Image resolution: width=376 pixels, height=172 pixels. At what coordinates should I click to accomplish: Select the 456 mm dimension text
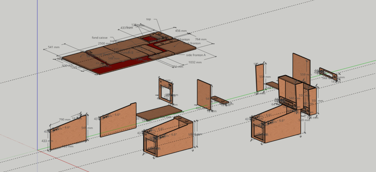181,31
